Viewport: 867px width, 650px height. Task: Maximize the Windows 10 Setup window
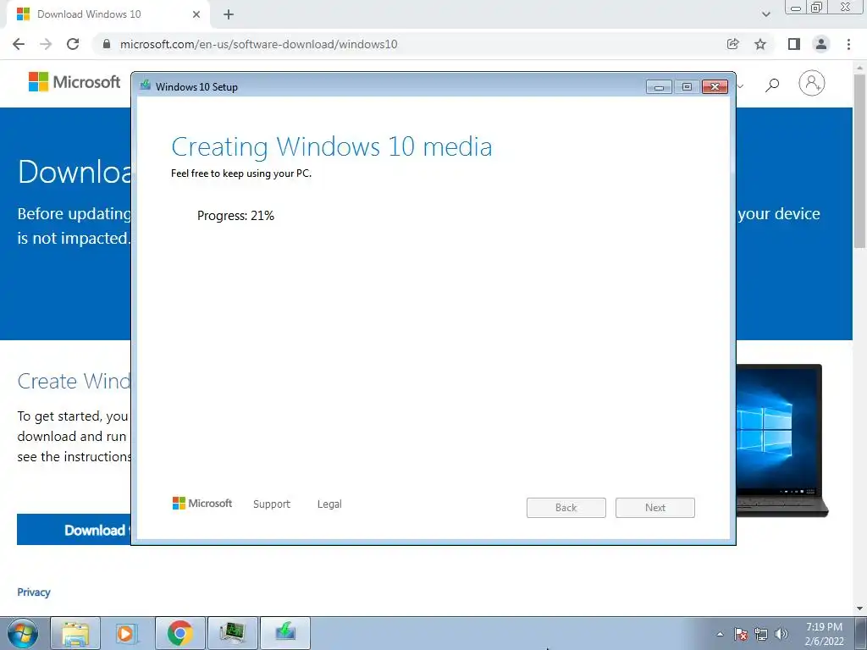point(687,87)
